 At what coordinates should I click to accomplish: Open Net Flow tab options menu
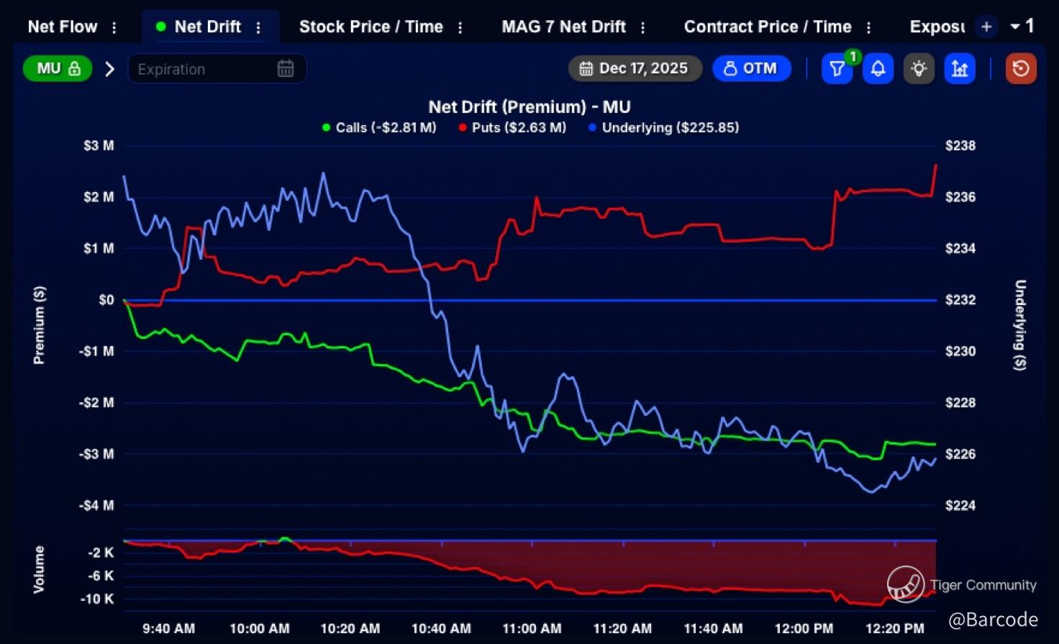(114, 27)
